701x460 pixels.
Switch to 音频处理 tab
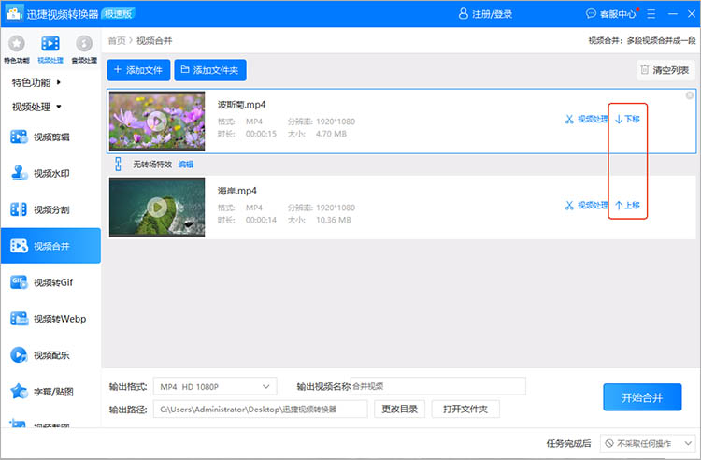coord(84,50)
